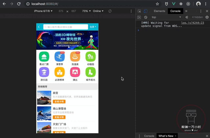Tap the 动植园 category icon
The height and width of the screenshot is (138, 210).
[x=91, y=57]
